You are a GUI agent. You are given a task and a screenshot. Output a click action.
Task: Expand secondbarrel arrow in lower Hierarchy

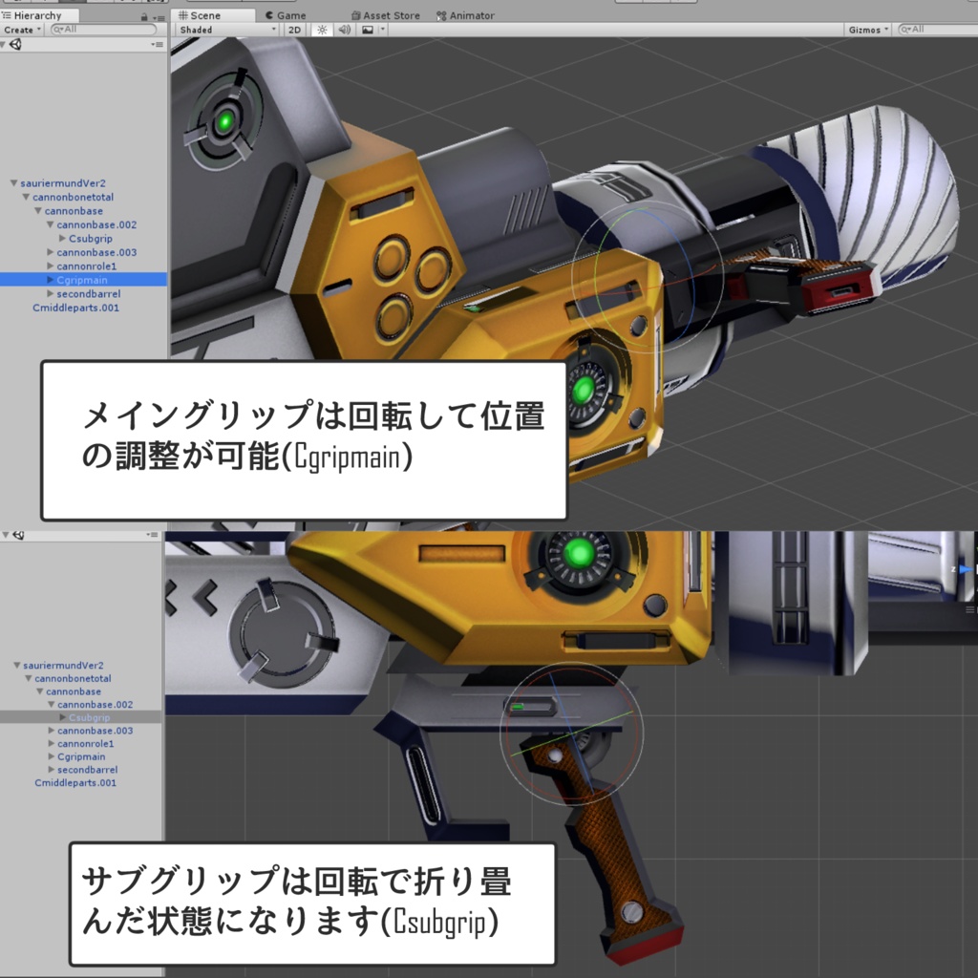[52, 770]
